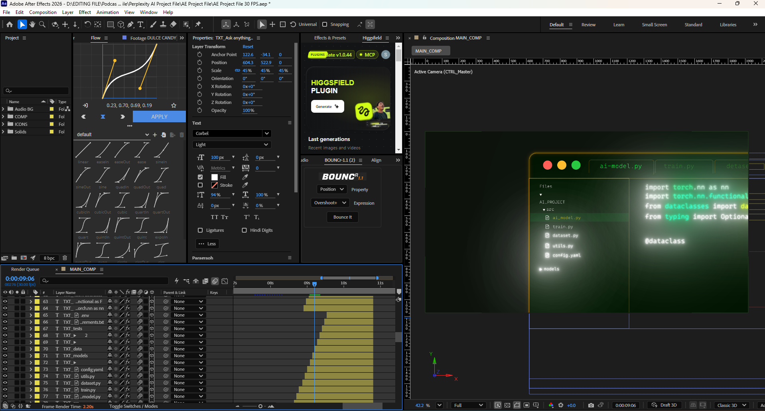Select the Eraser tool

point(173,25)
